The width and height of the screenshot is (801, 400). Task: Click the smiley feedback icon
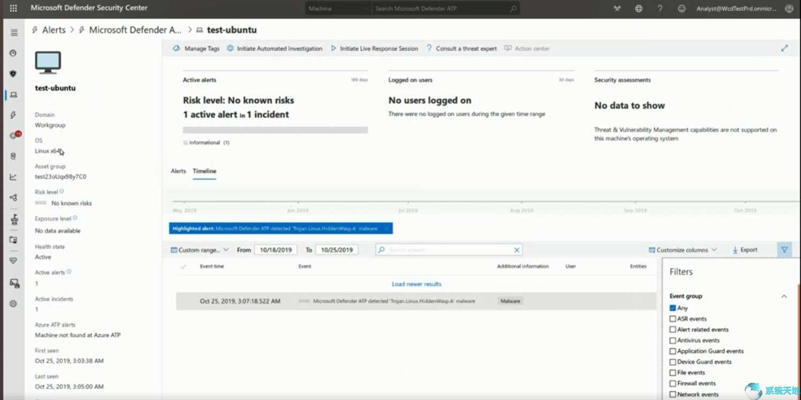point(682,9)
